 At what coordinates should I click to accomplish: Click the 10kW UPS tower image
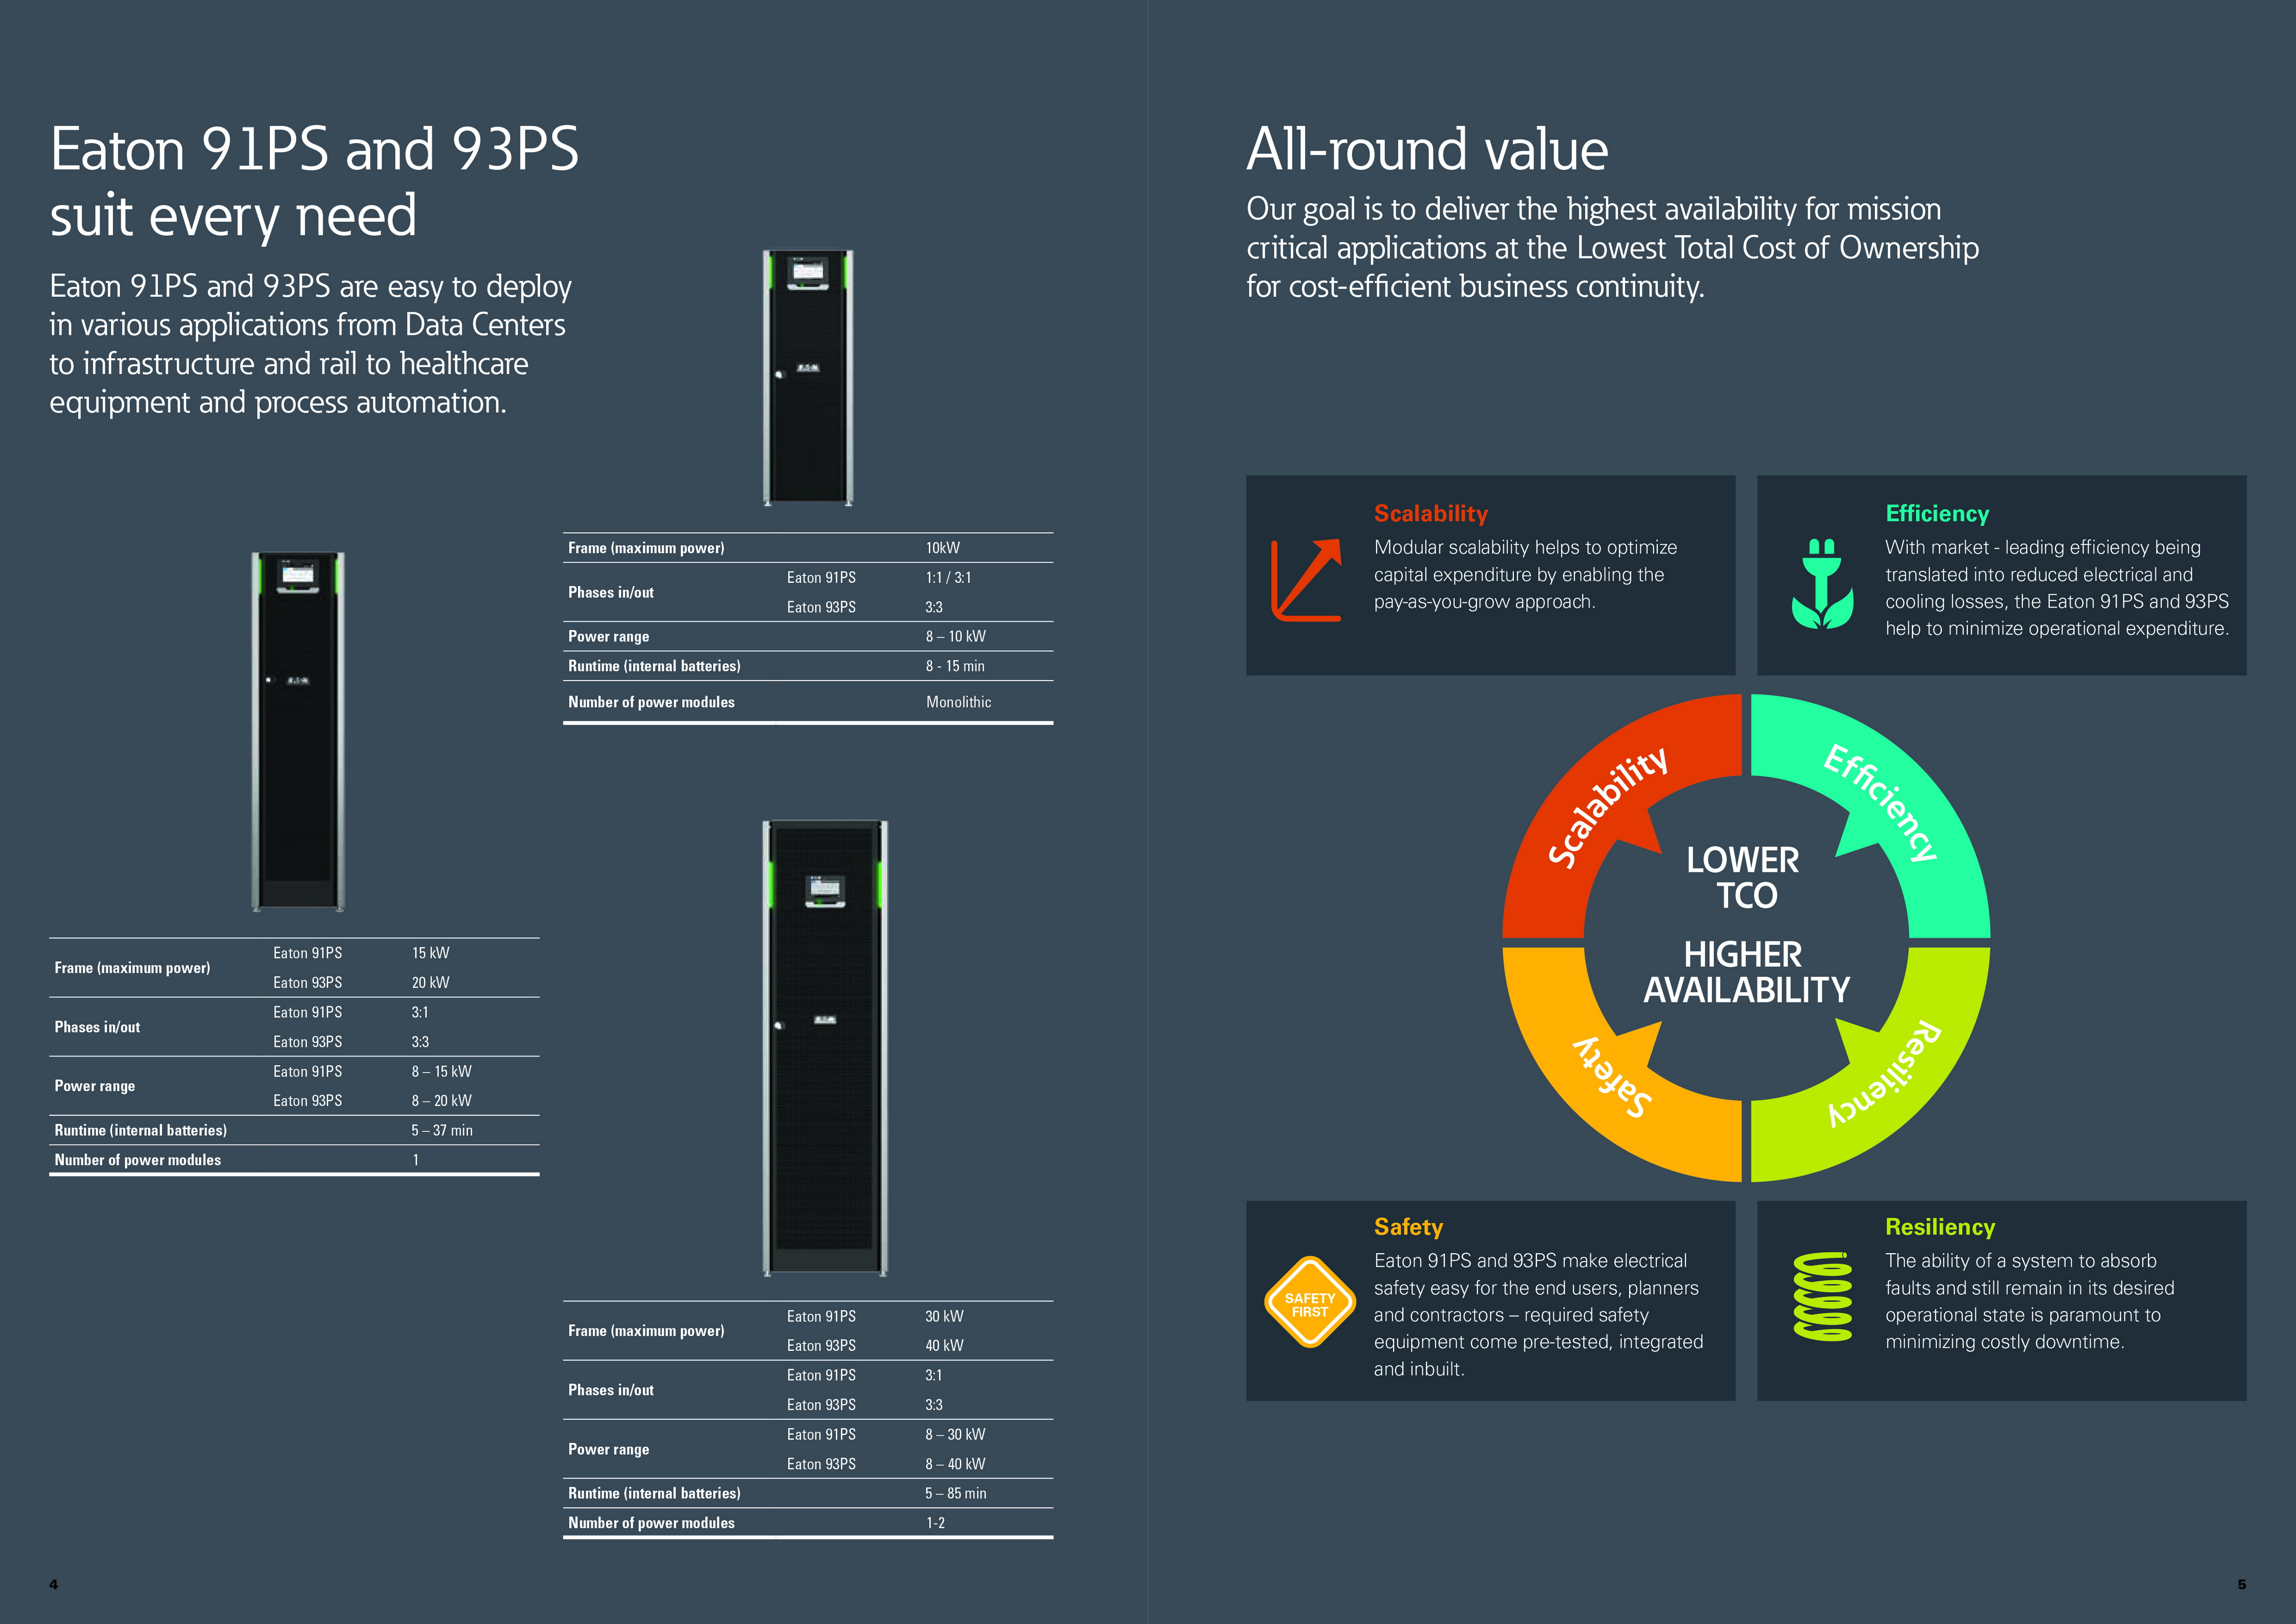[808, 377]
